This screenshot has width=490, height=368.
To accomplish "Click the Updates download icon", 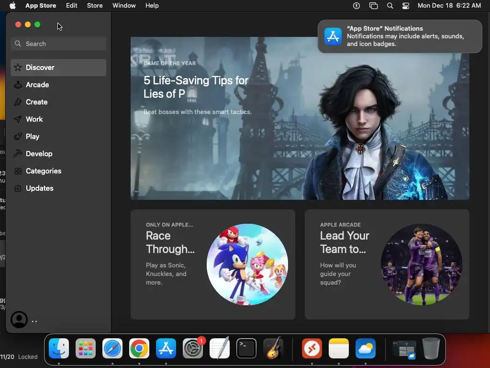I will pos(18,188).
